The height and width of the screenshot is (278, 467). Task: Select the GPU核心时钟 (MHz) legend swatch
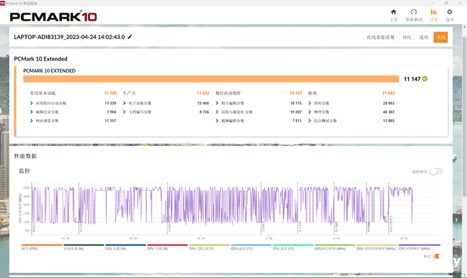pyautogui.click(x=335, y=245)
